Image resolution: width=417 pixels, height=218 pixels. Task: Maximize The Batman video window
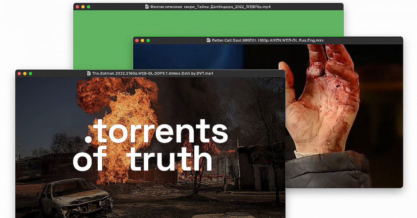coord(30,73)
